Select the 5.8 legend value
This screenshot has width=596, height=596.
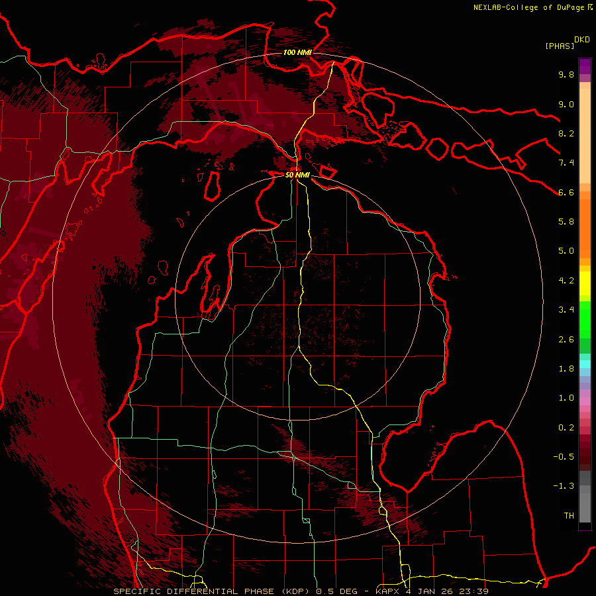coord(566,222)
